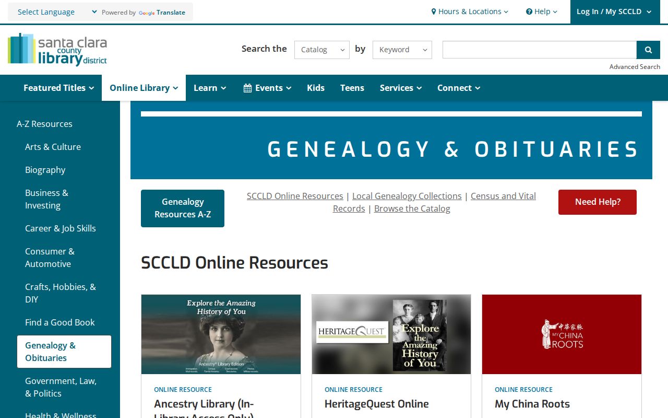Open the HeritageQuest Online title link

pos(377,404)
